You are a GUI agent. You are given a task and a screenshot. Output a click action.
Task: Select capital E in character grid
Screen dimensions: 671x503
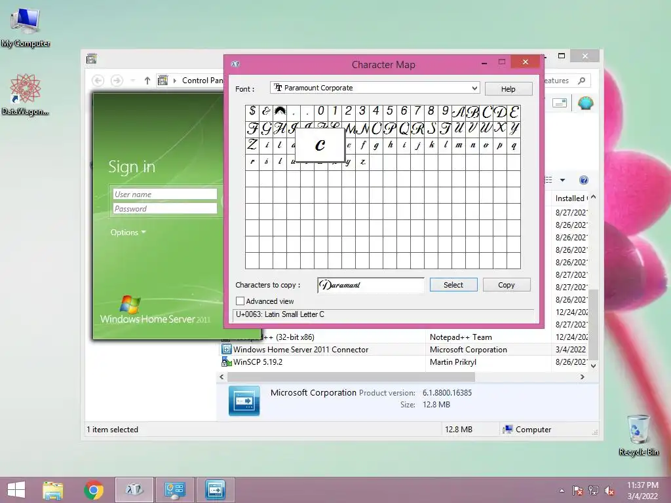(514, 111)
